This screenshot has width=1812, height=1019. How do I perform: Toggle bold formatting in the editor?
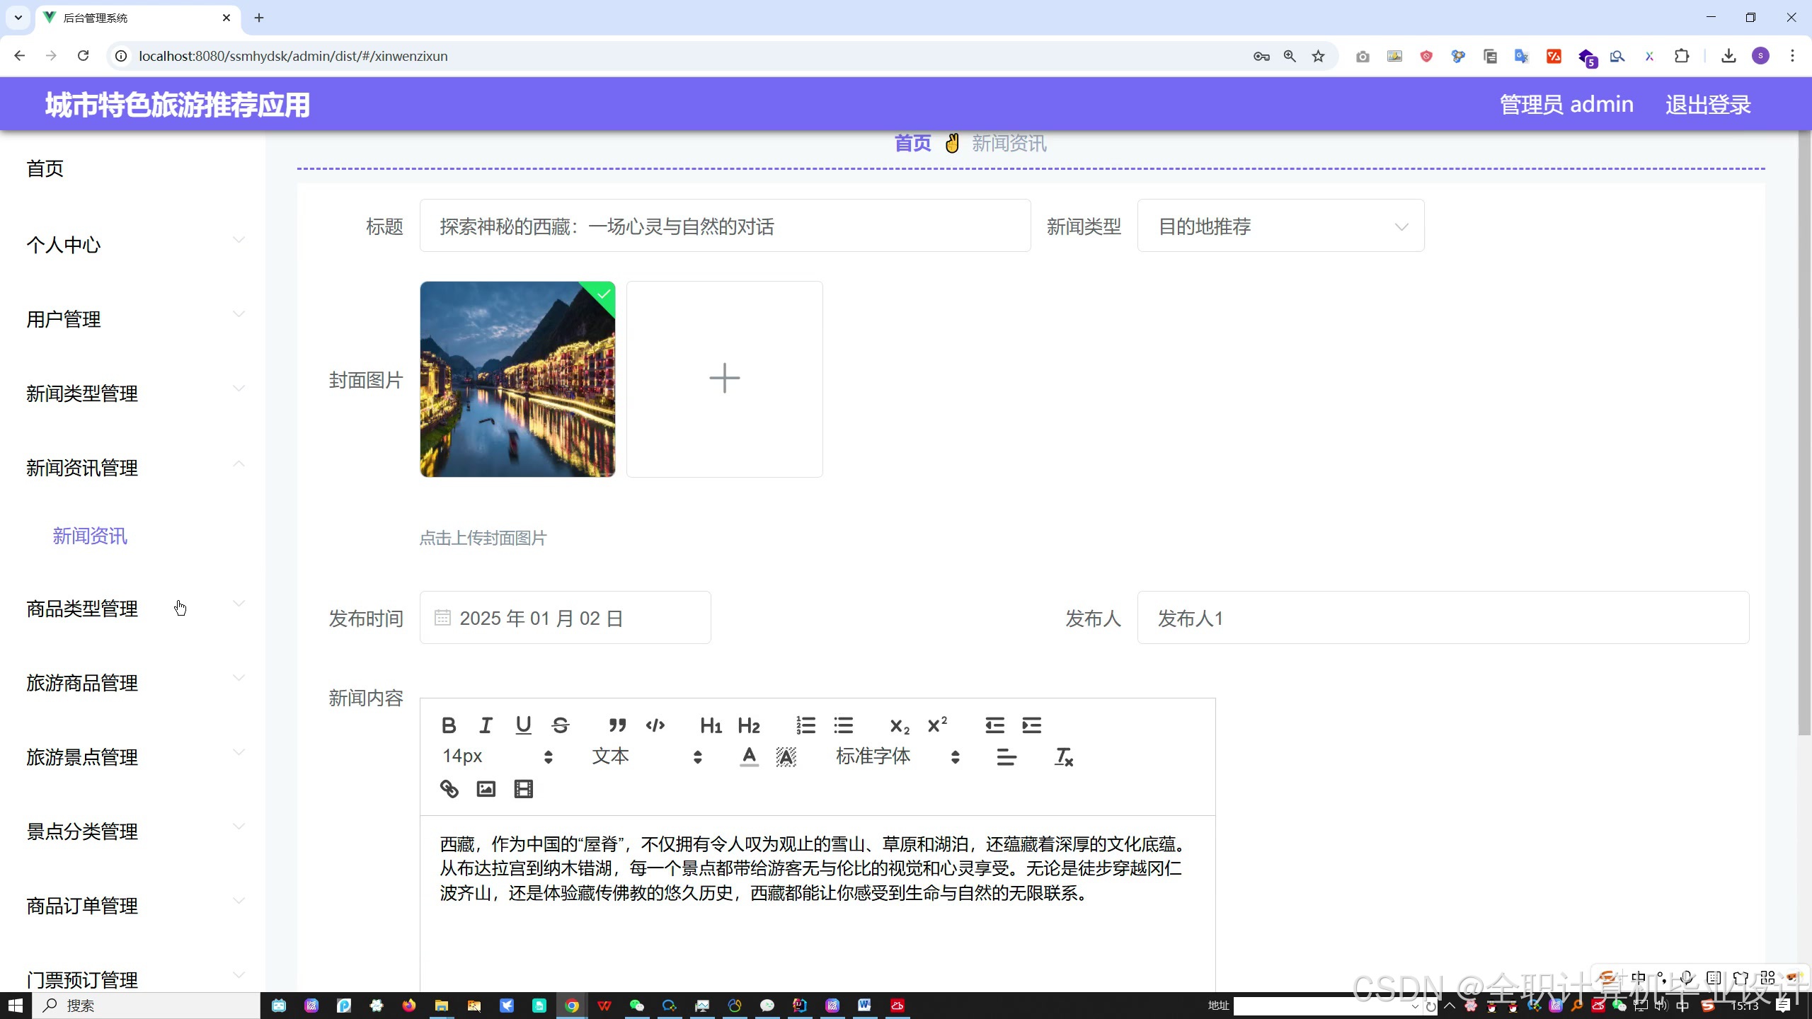pyautogui.click(x=449, y=725)
